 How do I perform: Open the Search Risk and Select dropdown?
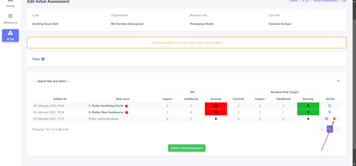(x=187, y=81)
